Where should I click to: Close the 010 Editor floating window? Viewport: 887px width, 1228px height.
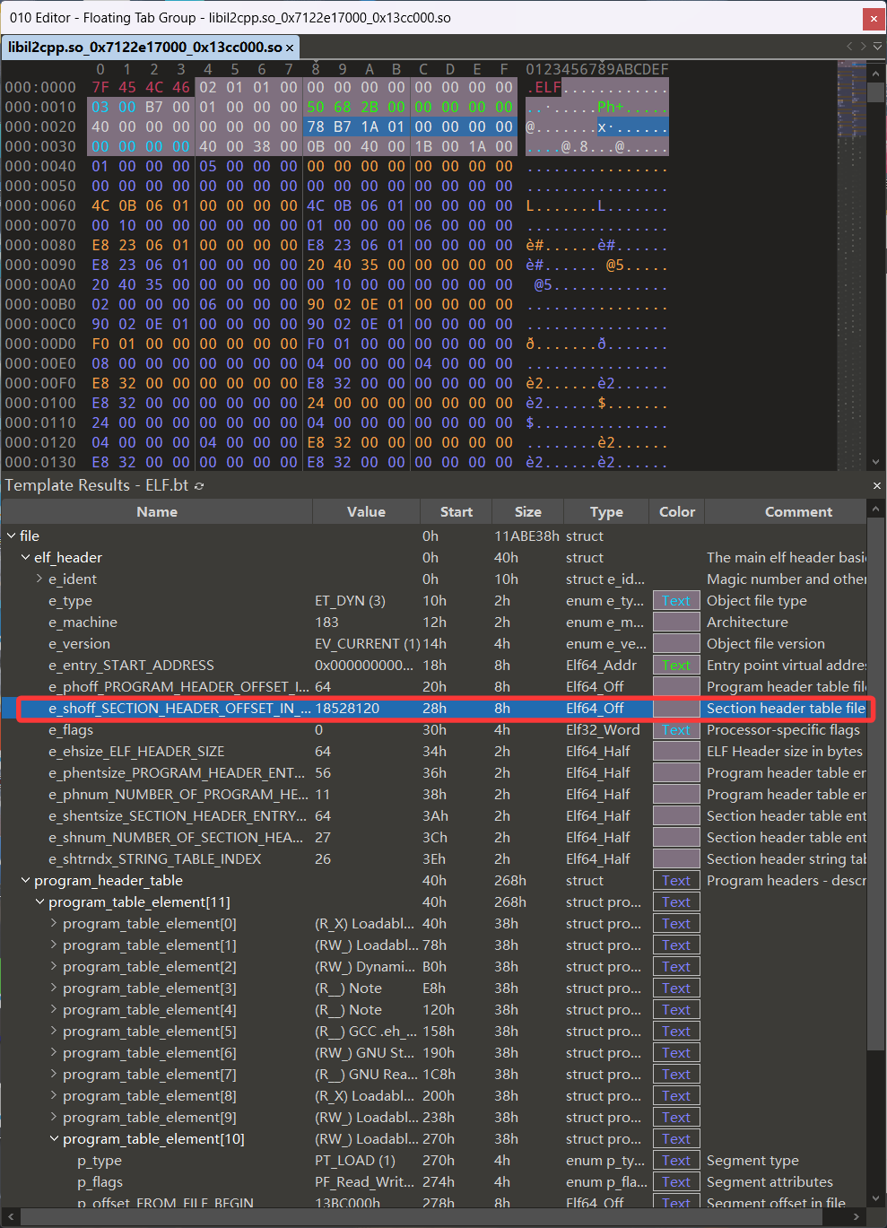874,17
